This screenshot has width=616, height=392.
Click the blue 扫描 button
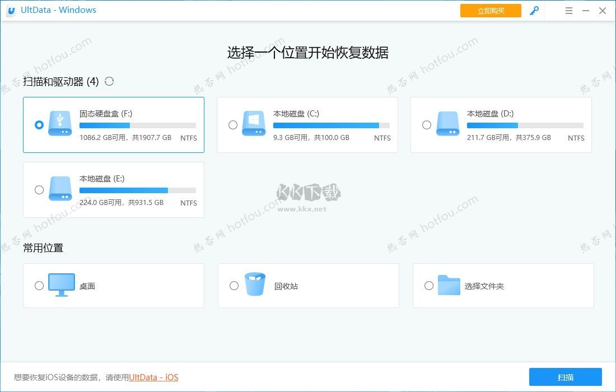click(x=565, y=377)
